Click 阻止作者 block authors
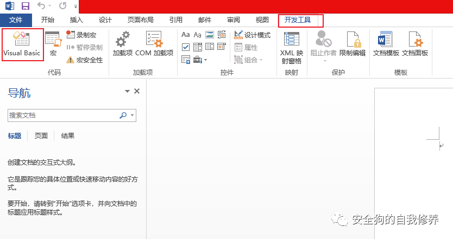The width and height of the screenshot is (453, 239). [x=324, y=46]
